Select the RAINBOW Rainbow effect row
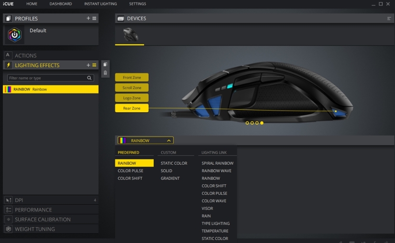The width and height of the screenshot is (395, 243). pyautogui.click(x=51, y=89)
